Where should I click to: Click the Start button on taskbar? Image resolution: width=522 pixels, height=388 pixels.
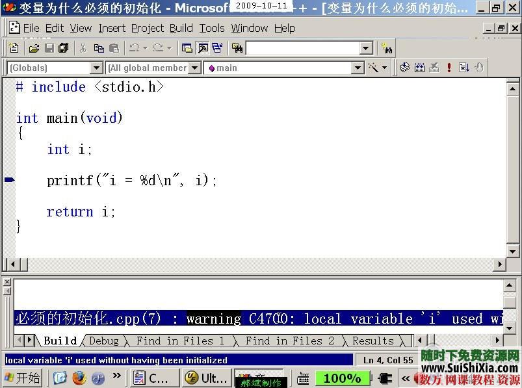[22, 378]
